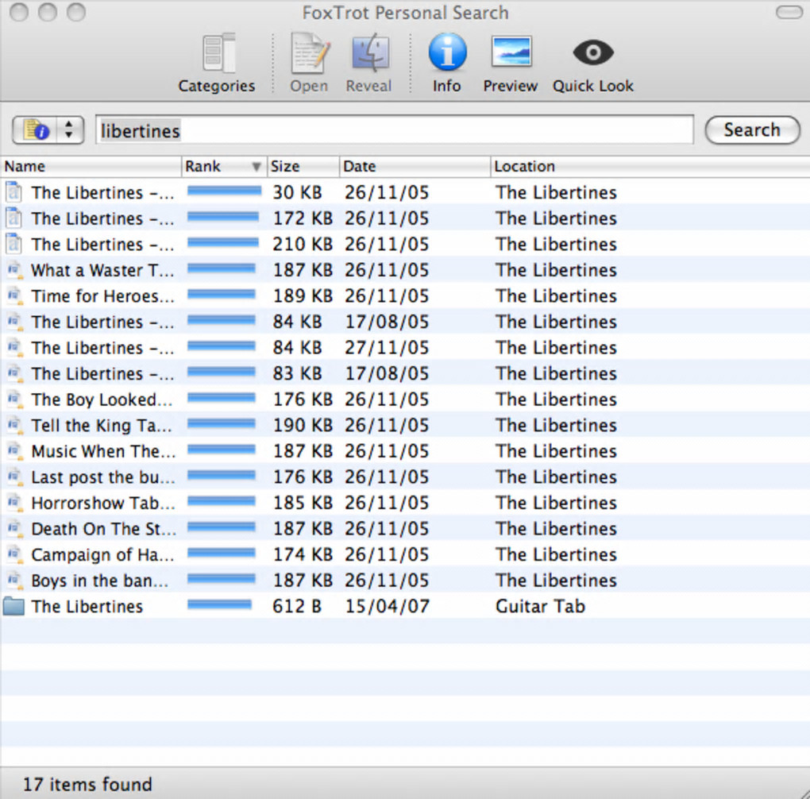The height and width of the screenshot is (799, 810).
Task: Select Horrorshow Tab... result name
Action: coord(103,503)
